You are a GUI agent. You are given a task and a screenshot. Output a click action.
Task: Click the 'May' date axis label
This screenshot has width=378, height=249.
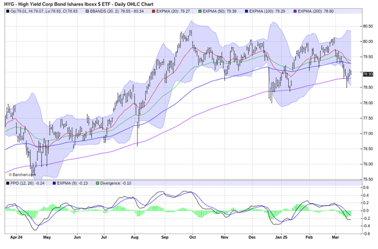click(x=47, y=237)
